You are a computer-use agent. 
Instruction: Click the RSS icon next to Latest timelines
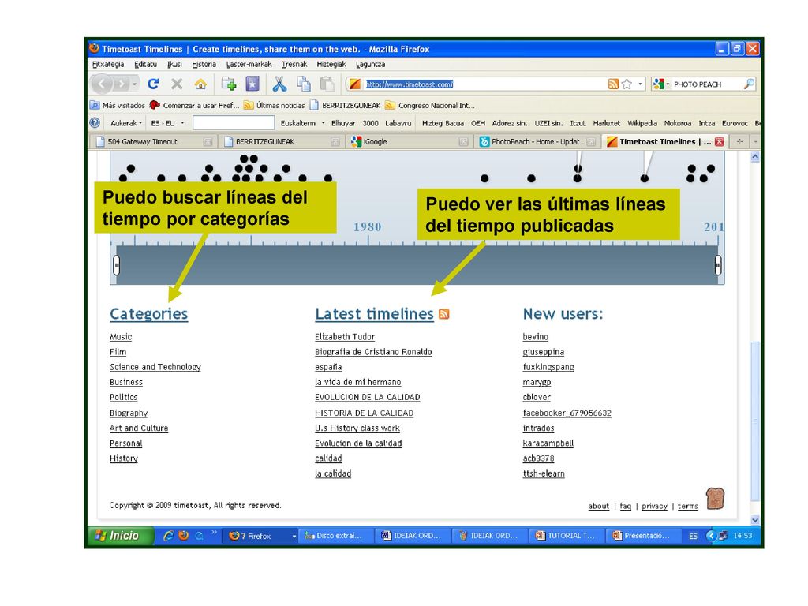pos(443,314)
